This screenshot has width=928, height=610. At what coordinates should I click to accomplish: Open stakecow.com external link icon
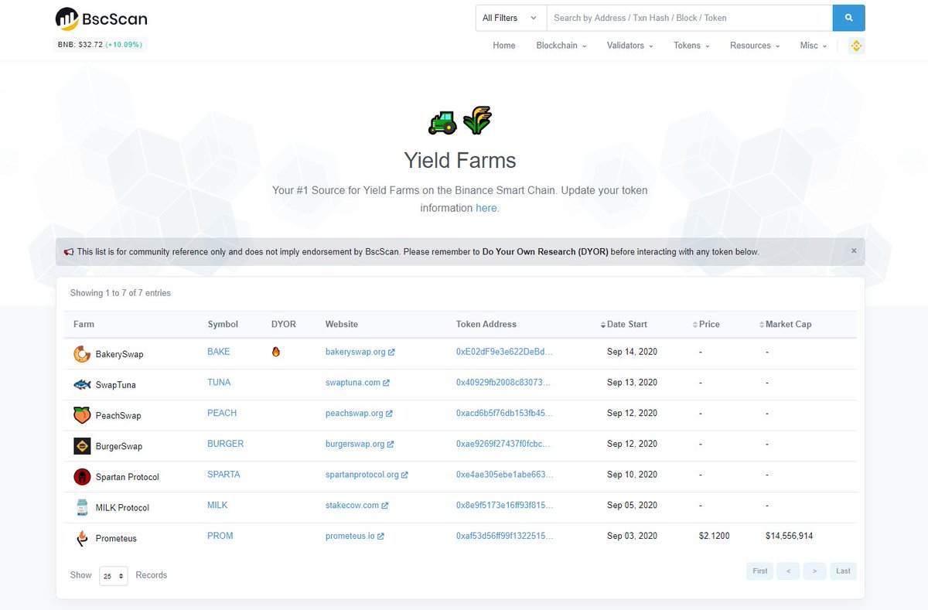[384, 506]
